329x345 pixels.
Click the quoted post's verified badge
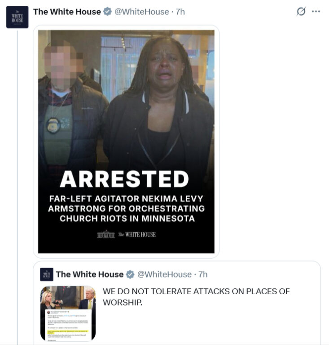click(130, 274)
